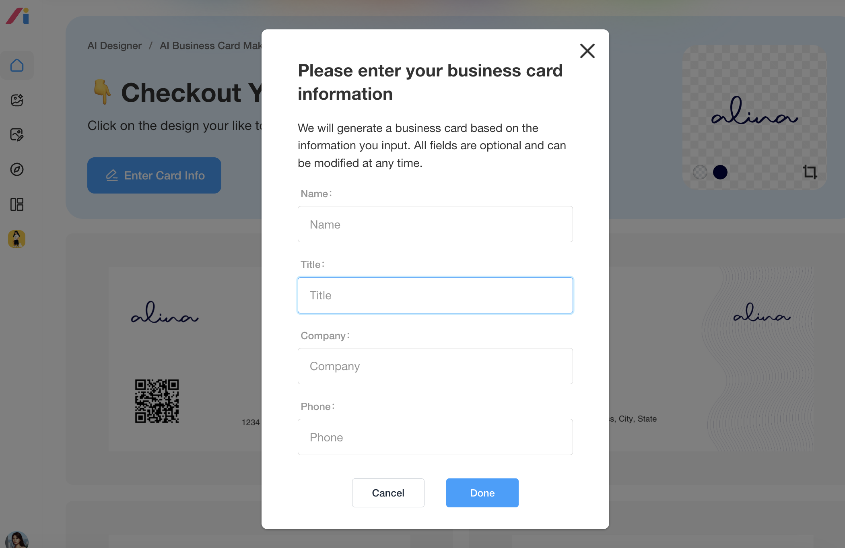Open the compass Explore icon

[x=17, y=169]
